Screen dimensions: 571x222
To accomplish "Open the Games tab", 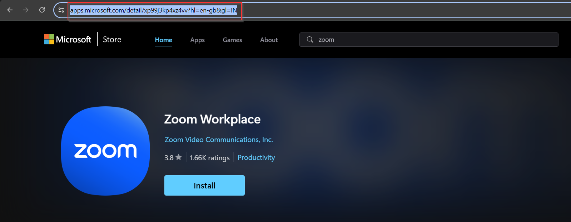I will point(233,40).
